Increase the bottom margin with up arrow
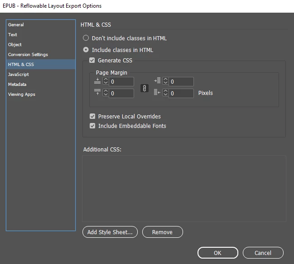The height and width of the screenshot is (264, 294). (x=106, y=91)
